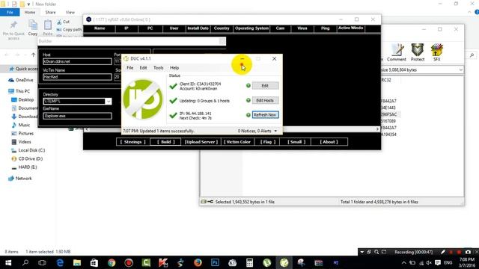Open the Directory combo box dropdown arrow
This screenshot has width=479, height=269.
(x=109, y=102)
